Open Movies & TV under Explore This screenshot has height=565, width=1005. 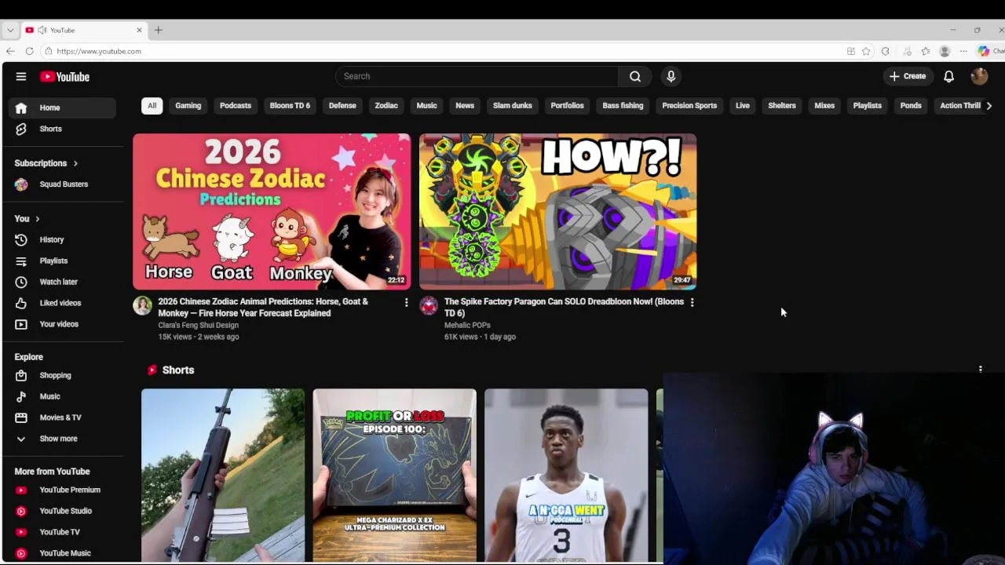(62, 417)
